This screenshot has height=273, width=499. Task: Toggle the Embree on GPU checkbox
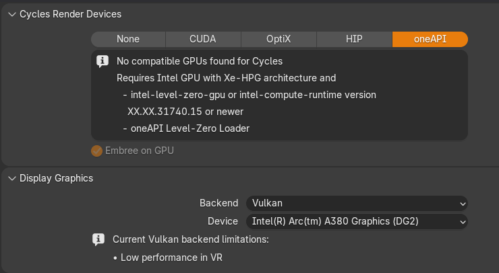pyautogui.click(x=97, y=151)
